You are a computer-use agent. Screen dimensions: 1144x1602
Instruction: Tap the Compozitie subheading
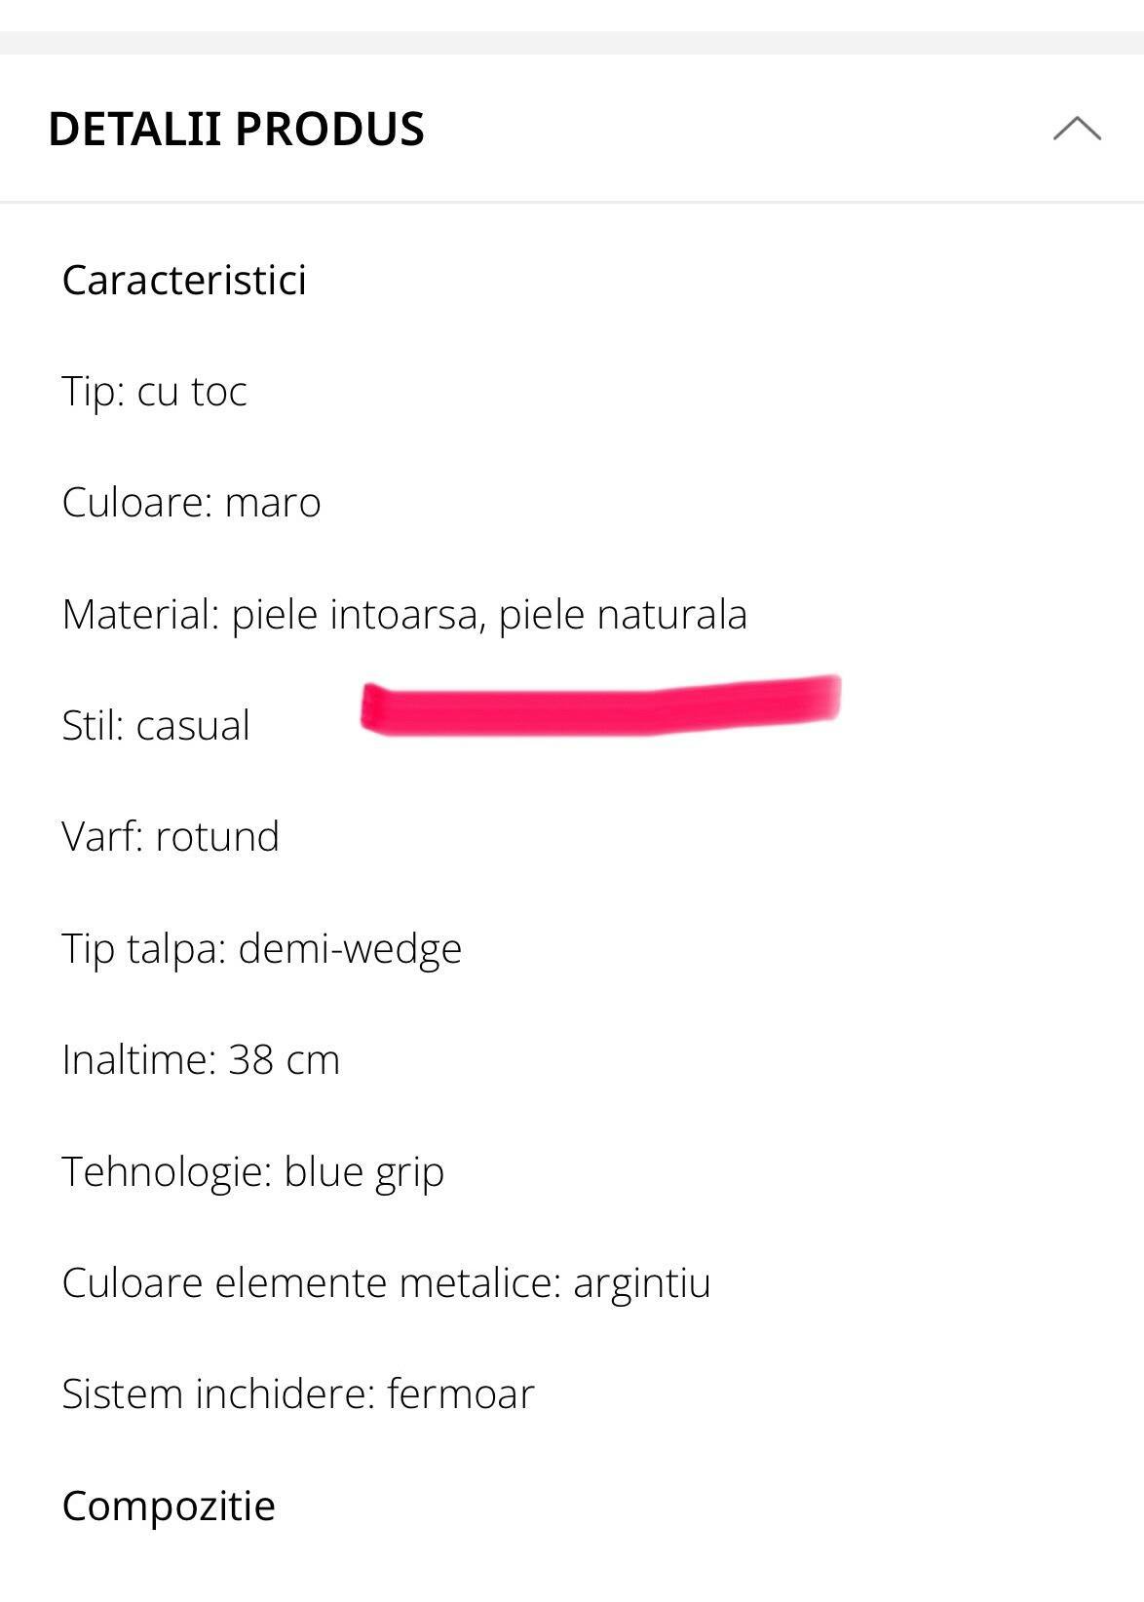pos(169,1507)
